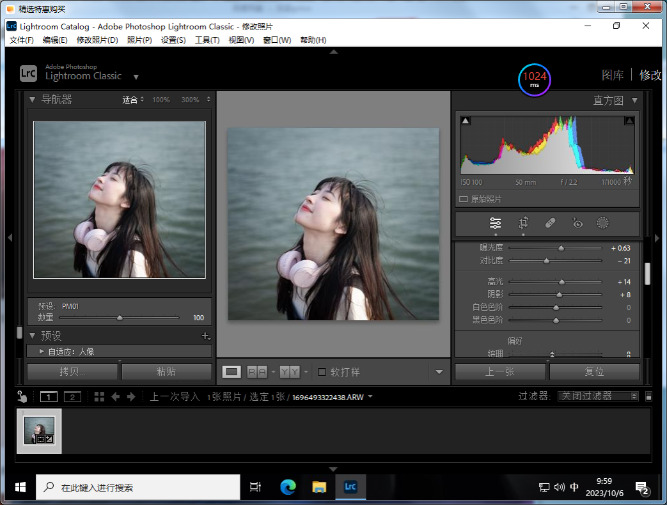Activate the Healing bandage tool
The width and height of the screenshot is (667, 505).
[x=550, y=223]
